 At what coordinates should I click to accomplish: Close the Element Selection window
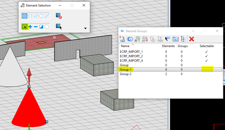[84, 5]
